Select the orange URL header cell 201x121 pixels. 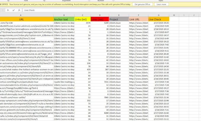click(x=21, y=19)
